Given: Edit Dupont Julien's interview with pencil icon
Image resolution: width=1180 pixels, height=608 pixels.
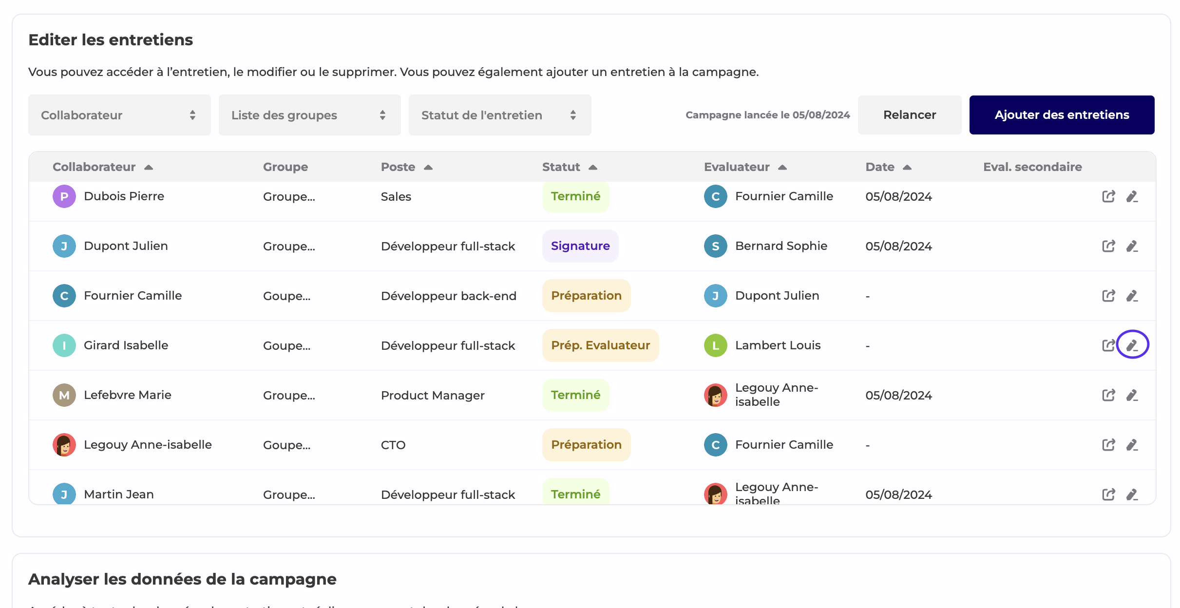Looking at the screenshot, I should pyautogui.click(x=1132, y=246).
